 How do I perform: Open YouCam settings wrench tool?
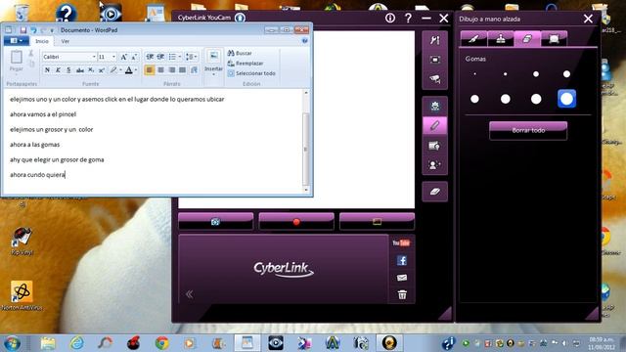point(434,40)
